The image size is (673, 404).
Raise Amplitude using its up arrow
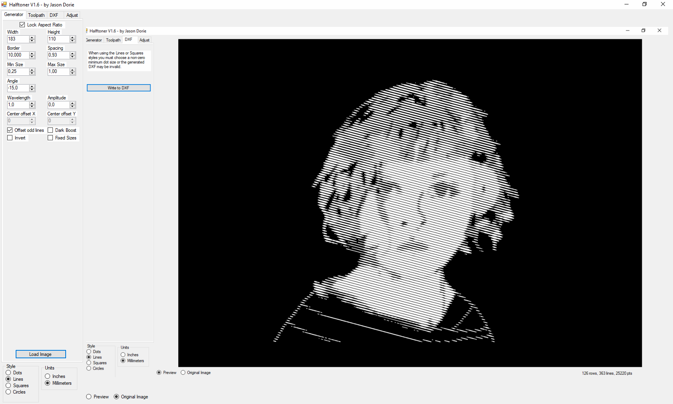(x=73, y=103)
